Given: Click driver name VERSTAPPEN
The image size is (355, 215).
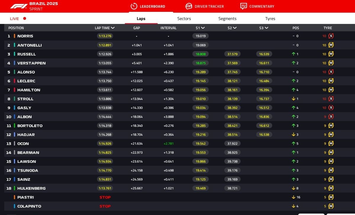Looking at the screenshot, I should [31, 63].
